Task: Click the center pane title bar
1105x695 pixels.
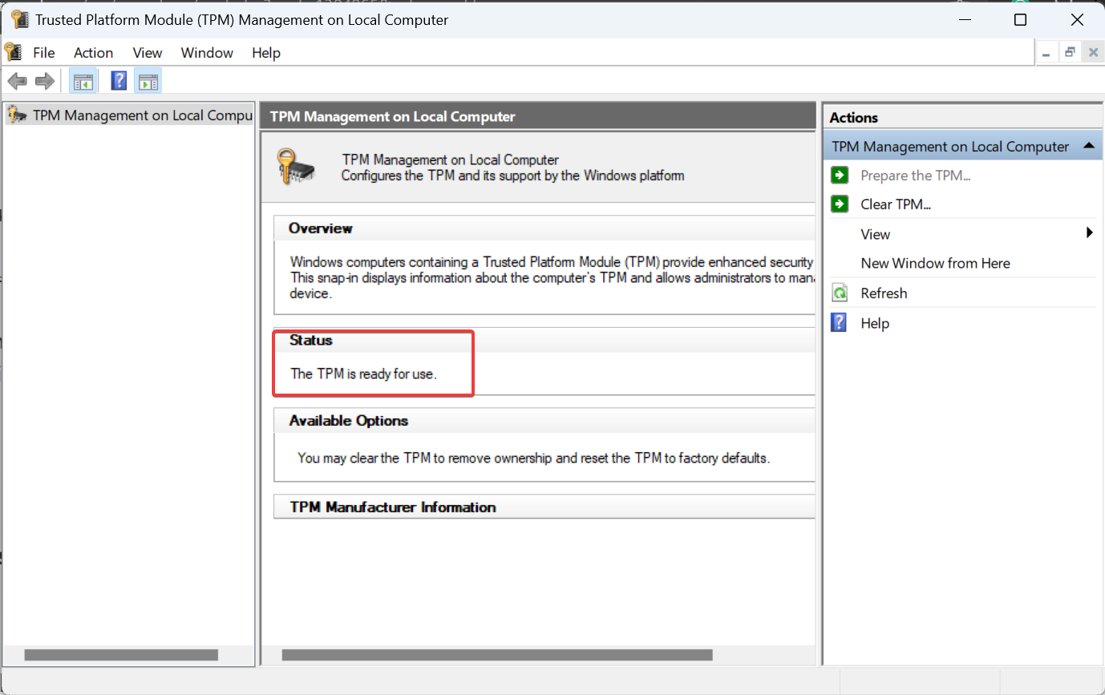Action: click(538, 116)
